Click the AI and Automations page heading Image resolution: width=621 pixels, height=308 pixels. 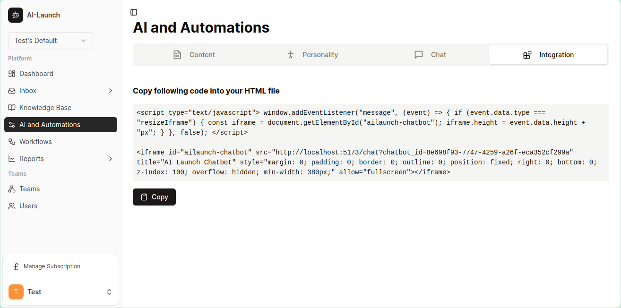pos(201,27)
